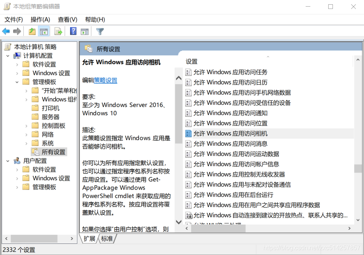Expand the "开始"菜单 node
The image size is (364, 255).
(26, 91)
